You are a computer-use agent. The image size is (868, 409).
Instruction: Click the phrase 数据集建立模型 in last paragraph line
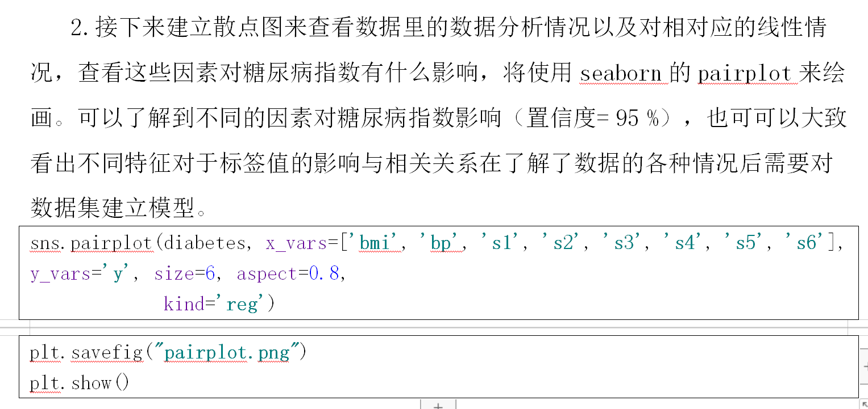pos(112,208)
